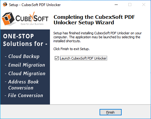The image size is (151, 119).
Task: Click the CubexSoft setup icon in title bar
Action: click(5, 5)
